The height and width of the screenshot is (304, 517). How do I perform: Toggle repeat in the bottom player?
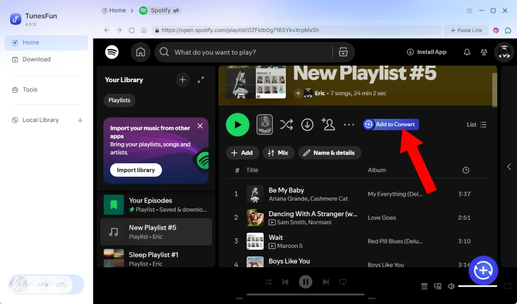343,282
